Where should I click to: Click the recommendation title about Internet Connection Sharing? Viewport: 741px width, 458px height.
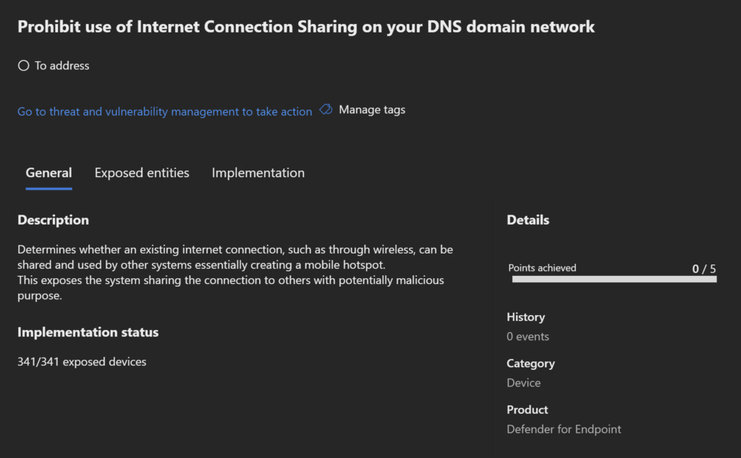click(x=305, y=27)
